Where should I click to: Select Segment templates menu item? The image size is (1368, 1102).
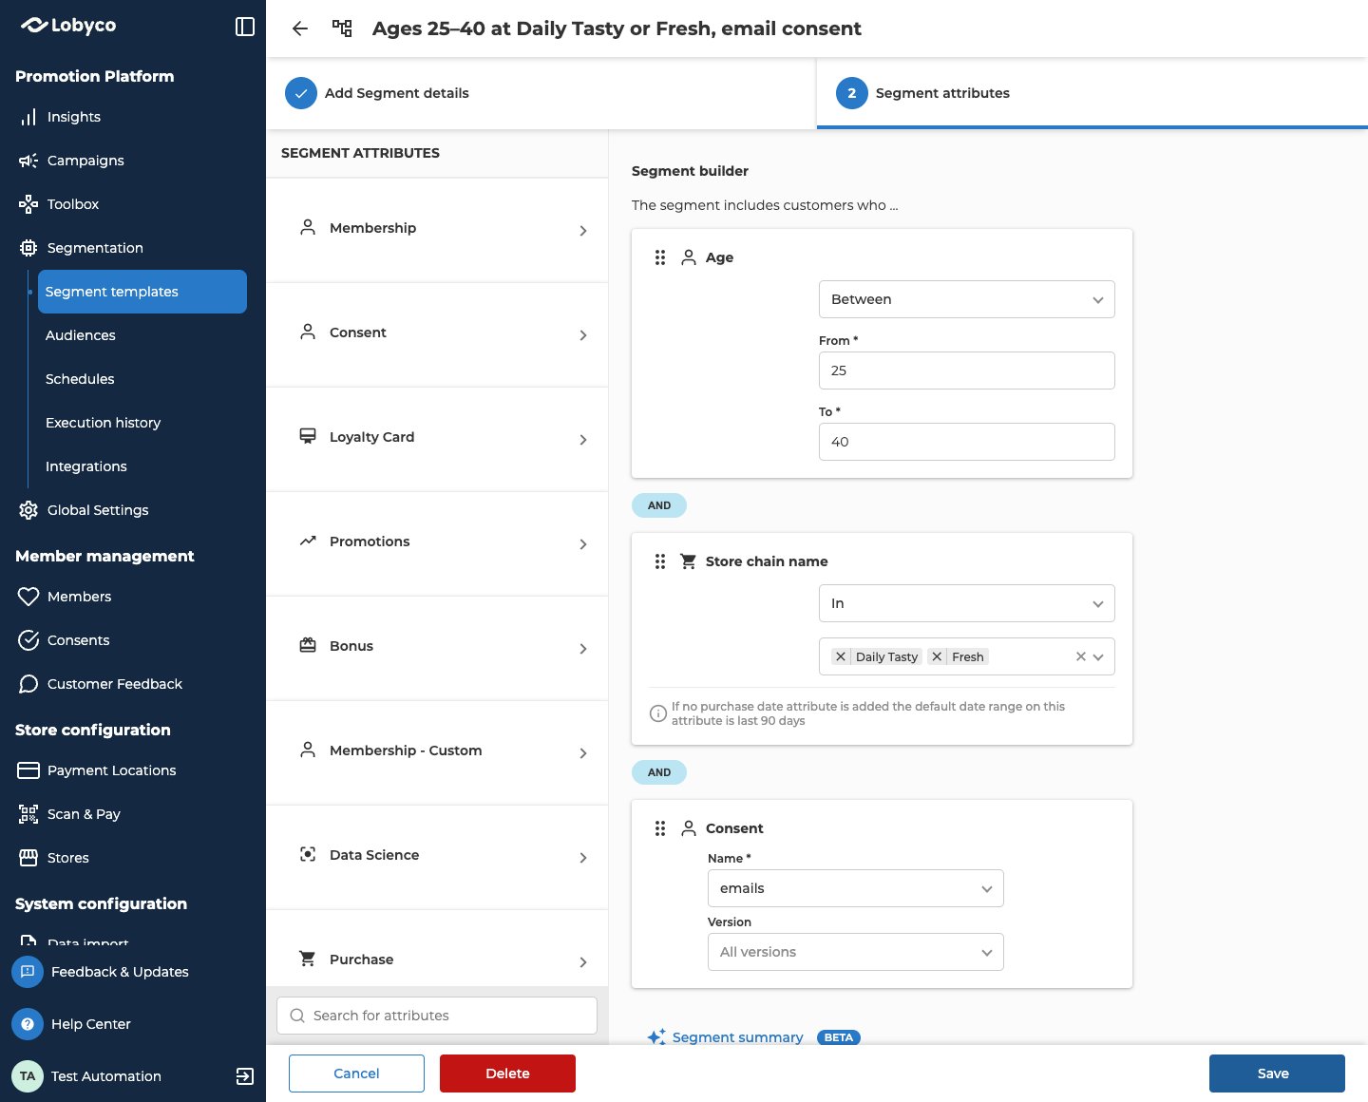click(x=142, y=292)
